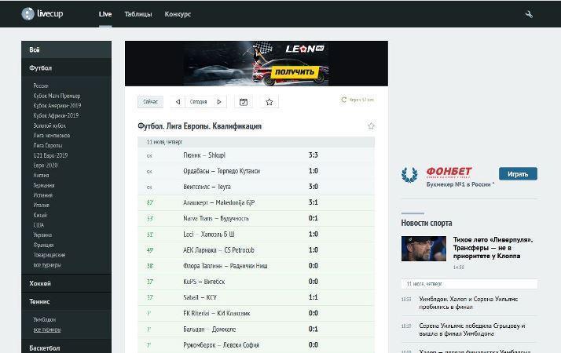Open the wrench settings icon
The width and height of the screenshot is (561, 353).
point(530,14)
